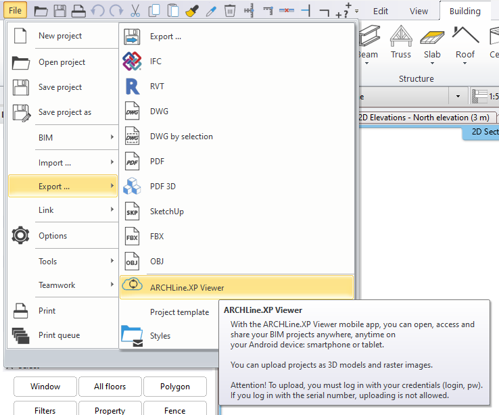This screenshot has width=499, height=415.
Task: Click the scale 1:5 indicator icon
Action: [x=480, y=96]
